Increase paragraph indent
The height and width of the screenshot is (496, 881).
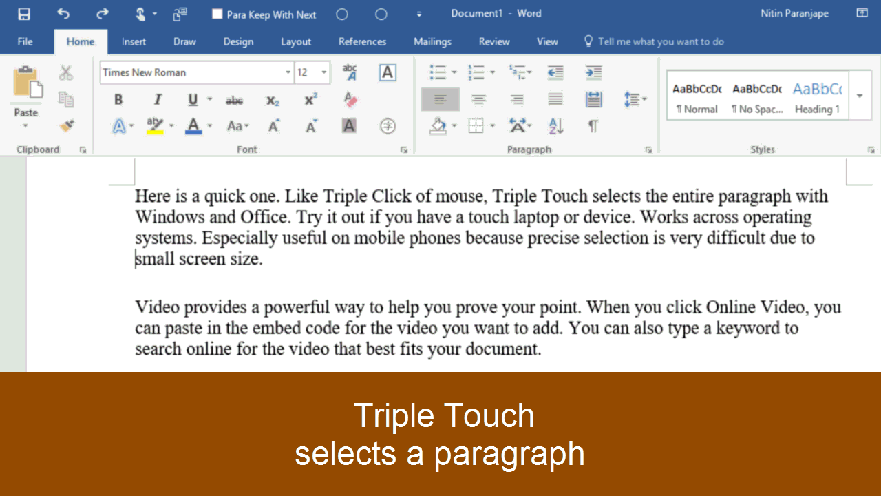click(x=593, y=72)
